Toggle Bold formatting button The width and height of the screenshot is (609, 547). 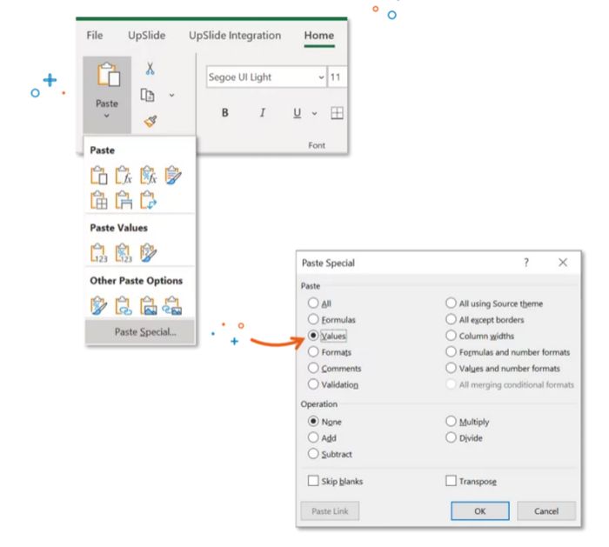click(224, 113)
